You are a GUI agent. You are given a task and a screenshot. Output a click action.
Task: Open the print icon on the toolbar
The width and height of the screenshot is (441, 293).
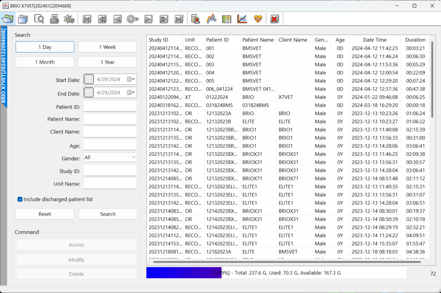[54, 19]
